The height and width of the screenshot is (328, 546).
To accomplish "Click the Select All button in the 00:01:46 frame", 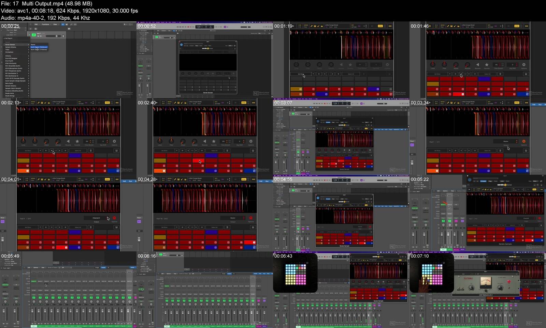I will pyautogui.click(x=487, y=74).
